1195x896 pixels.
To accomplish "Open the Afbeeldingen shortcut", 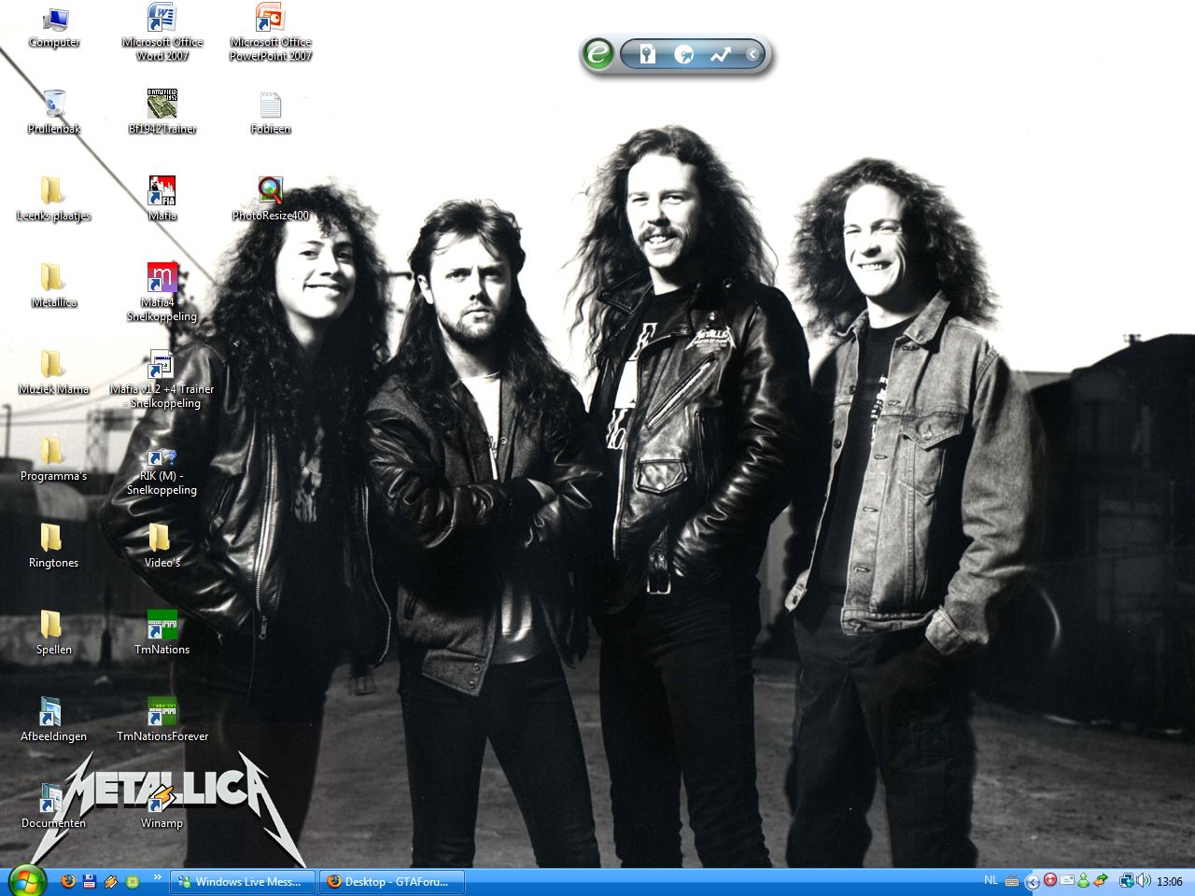I will [53, 721].
